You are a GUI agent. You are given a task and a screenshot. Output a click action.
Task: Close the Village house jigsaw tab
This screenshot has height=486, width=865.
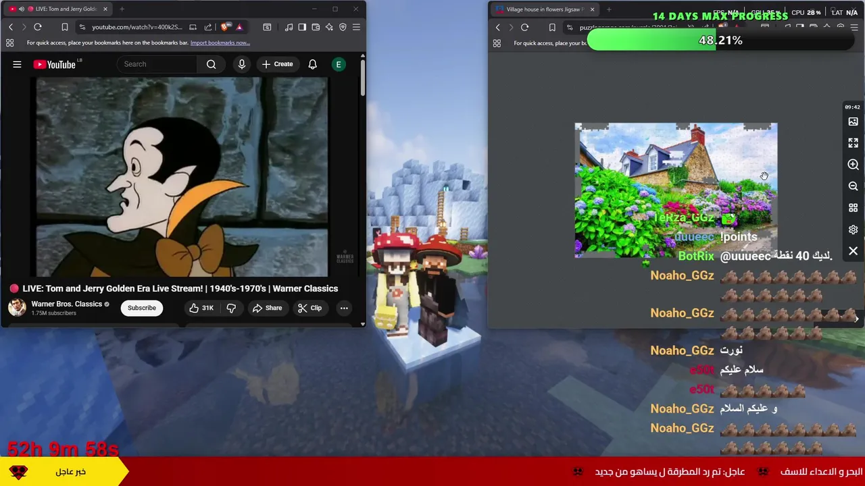coord(592,9)
